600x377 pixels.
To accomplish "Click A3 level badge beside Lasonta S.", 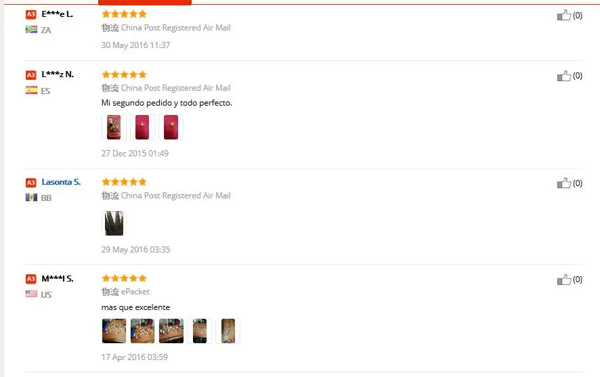I will point(31,182).
